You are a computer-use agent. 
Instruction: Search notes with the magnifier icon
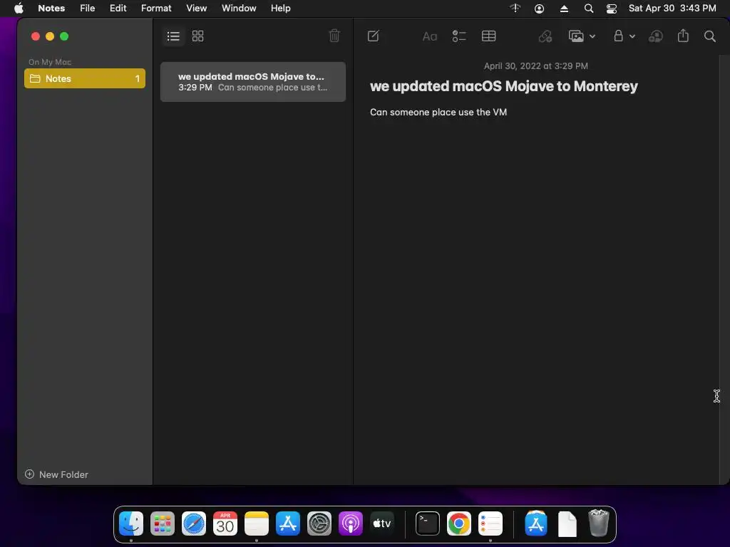coord(710,36)
